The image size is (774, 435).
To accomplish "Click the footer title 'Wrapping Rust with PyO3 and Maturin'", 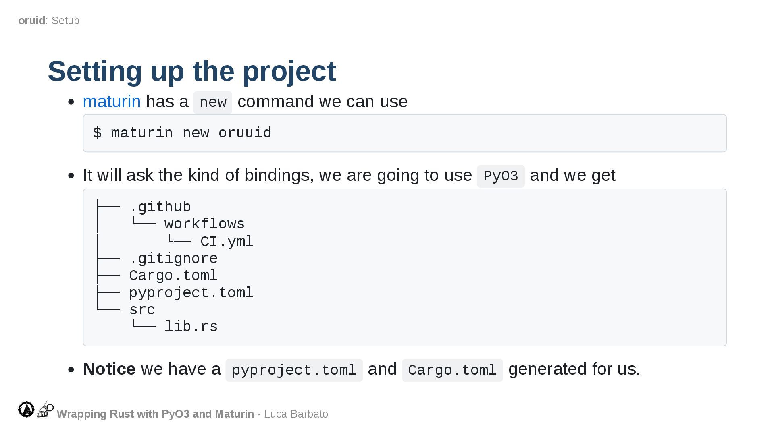I will tap(155, 414).
